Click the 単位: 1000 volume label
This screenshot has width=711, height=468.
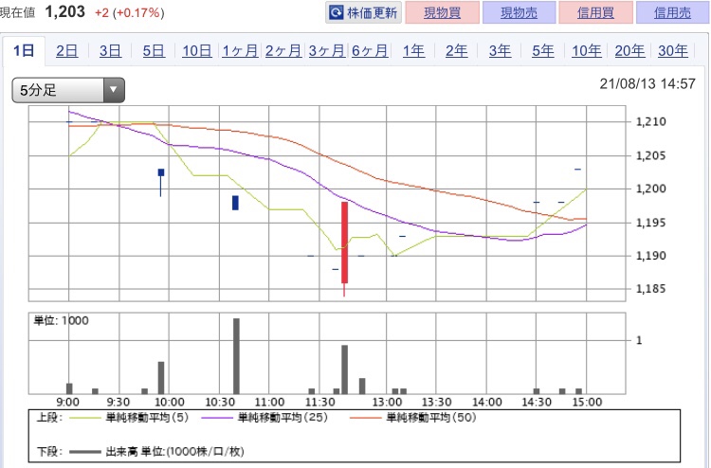(61, 321)
